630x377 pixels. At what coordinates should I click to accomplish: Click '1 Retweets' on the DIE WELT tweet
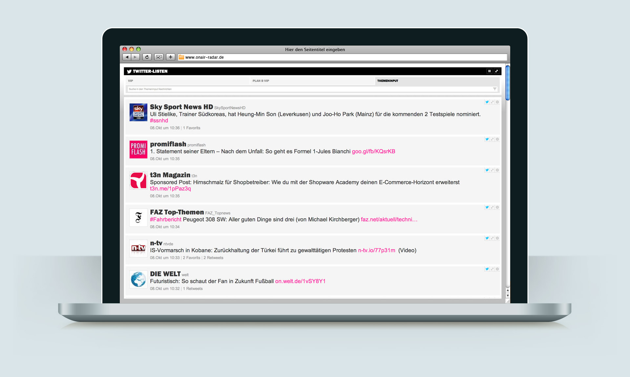(193, 289)
